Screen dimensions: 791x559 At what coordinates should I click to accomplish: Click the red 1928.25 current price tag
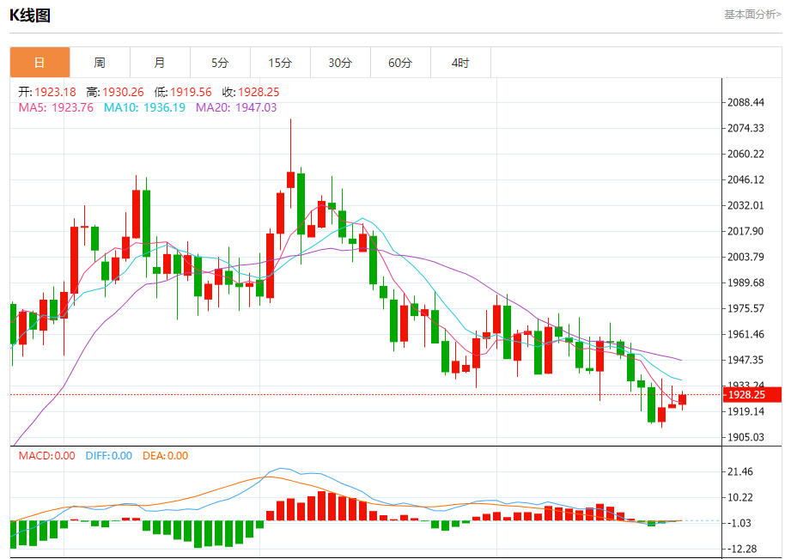[752, 394]
